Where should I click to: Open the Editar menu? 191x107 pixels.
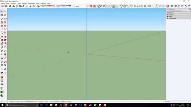[8, 3]
